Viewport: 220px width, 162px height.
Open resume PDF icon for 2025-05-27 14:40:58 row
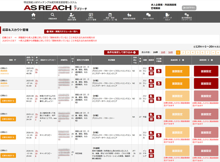point(151,69)
